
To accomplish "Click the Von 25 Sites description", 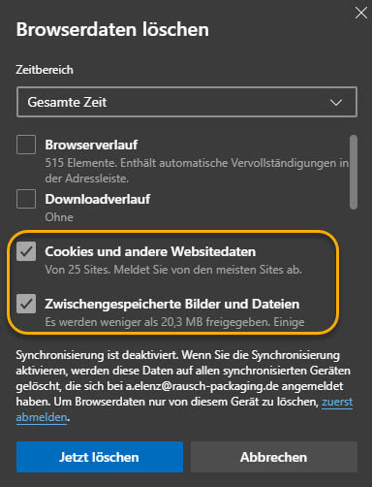I will pos(173,270).
